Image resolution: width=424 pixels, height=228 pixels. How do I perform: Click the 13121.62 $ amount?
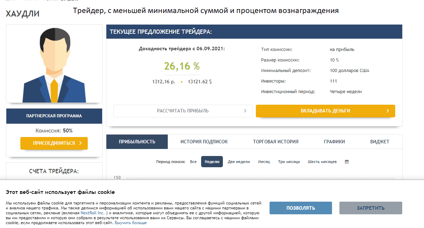coord(200,82)
